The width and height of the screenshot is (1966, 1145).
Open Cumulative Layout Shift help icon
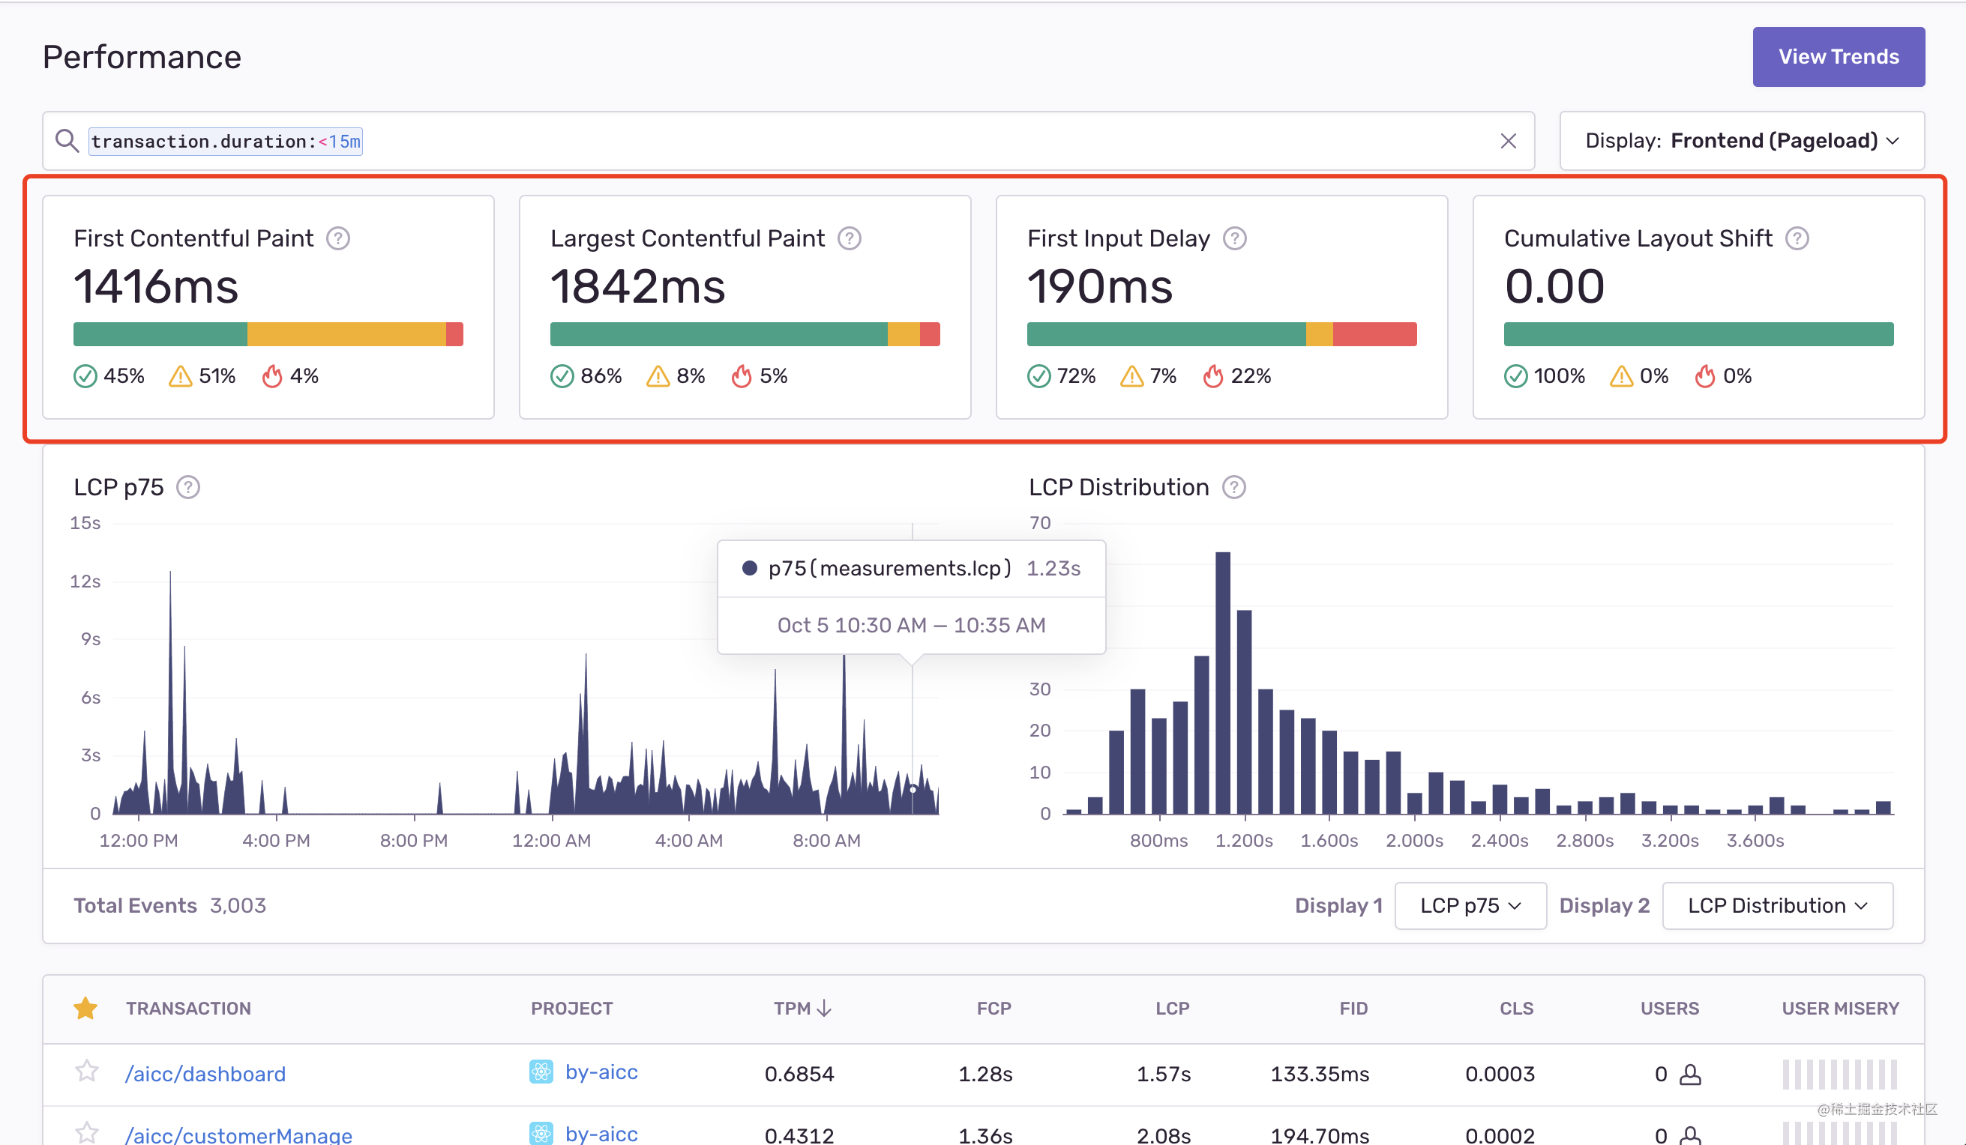pyautogui.click(x=1797, y=238)
